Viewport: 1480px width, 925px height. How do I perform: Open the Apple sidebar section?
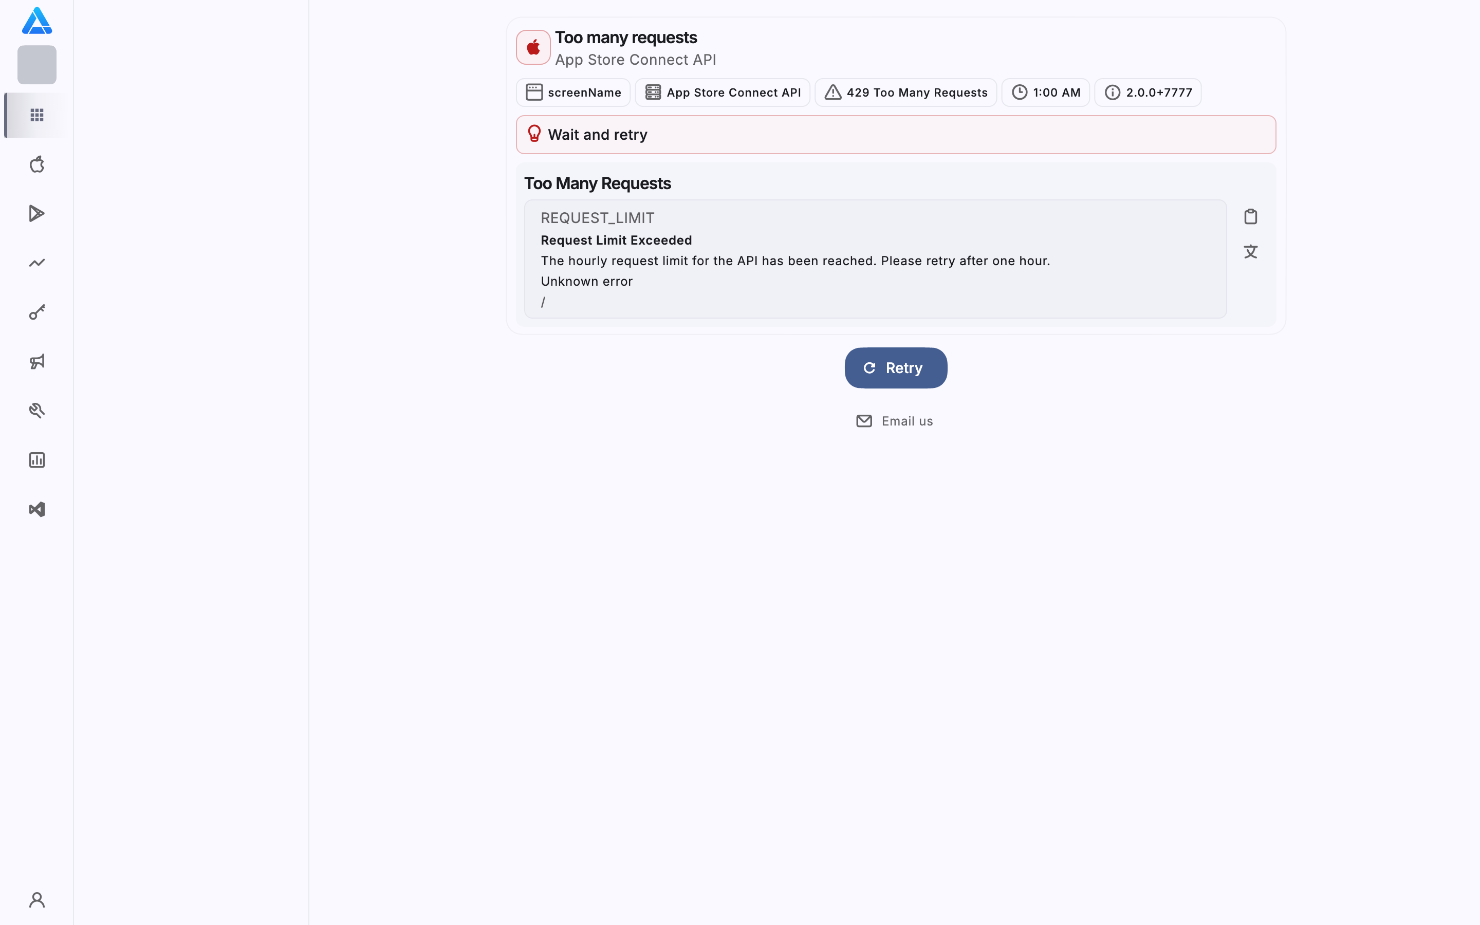coord(36,164)
